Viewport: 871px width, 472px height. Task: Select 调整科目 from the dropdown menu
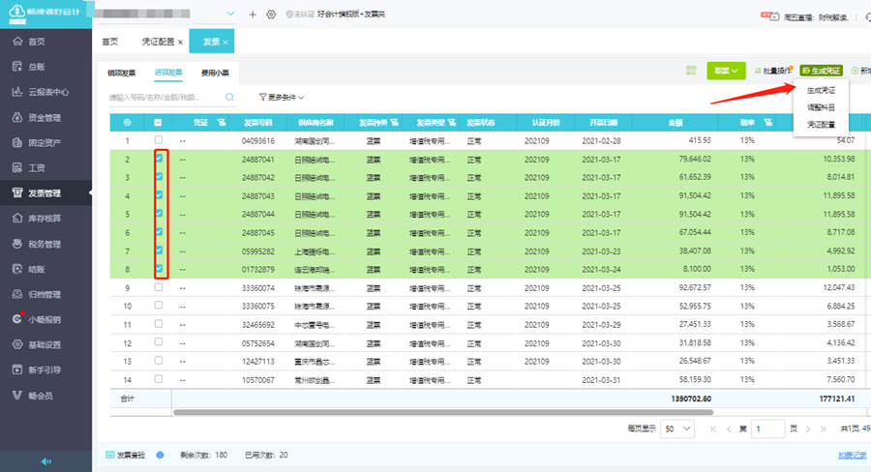tap(821, 107)
